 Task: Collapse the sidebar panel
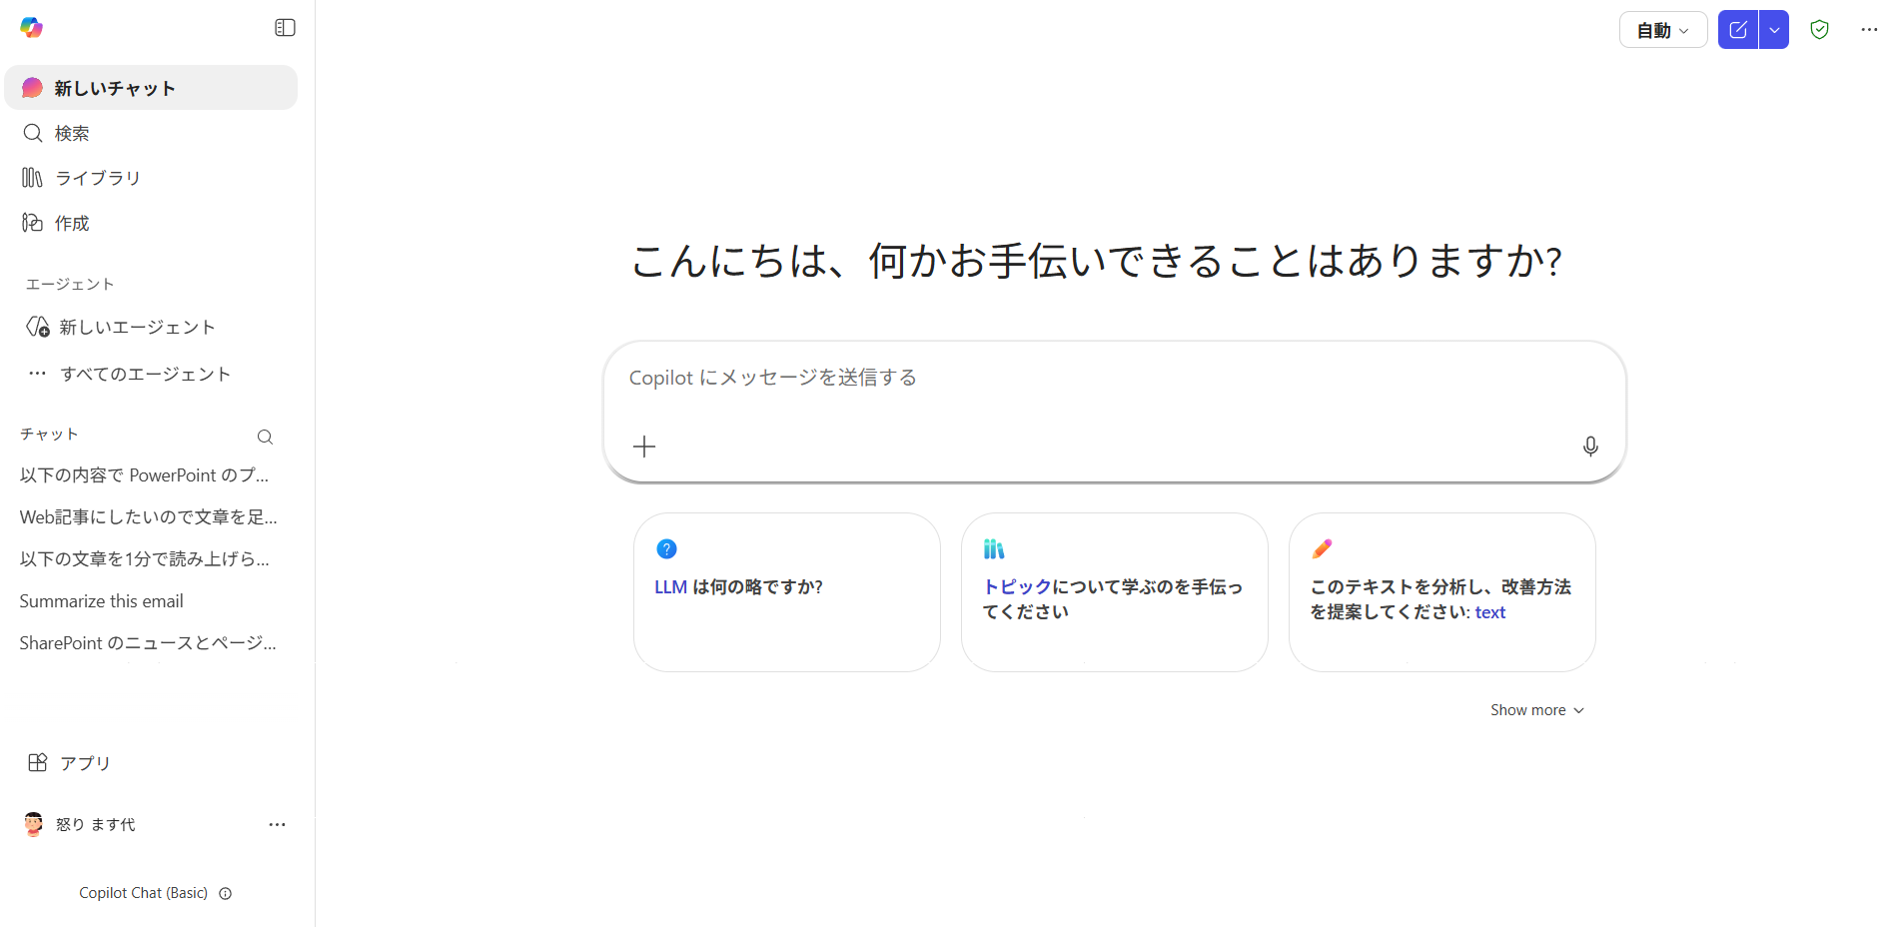(x=285, y=28)
